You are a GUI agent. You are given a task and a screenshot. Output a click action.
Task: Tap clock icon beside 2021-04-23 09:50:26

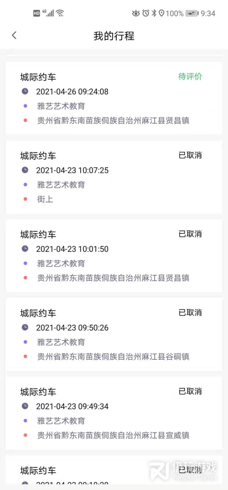click(x=25, y=328)
